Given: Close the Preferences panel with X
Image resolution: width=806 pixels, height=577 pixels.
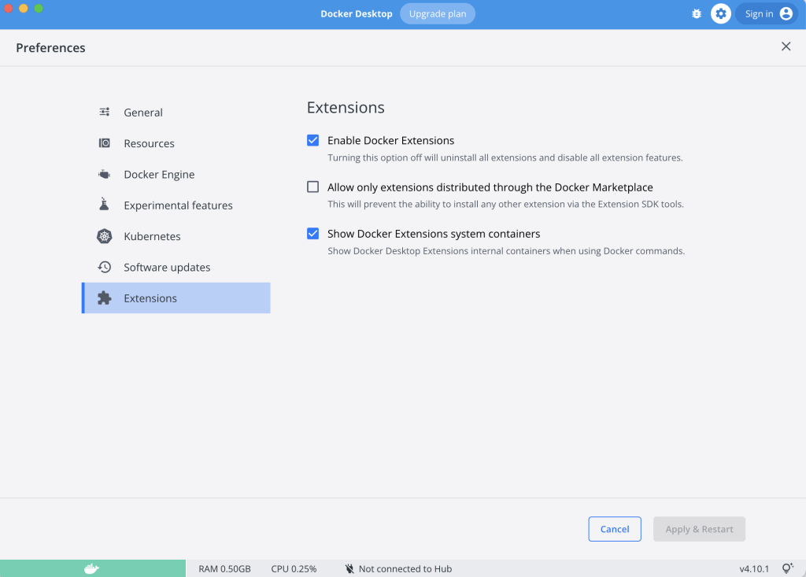Looking at the screenshot, I should coord(786,46).
